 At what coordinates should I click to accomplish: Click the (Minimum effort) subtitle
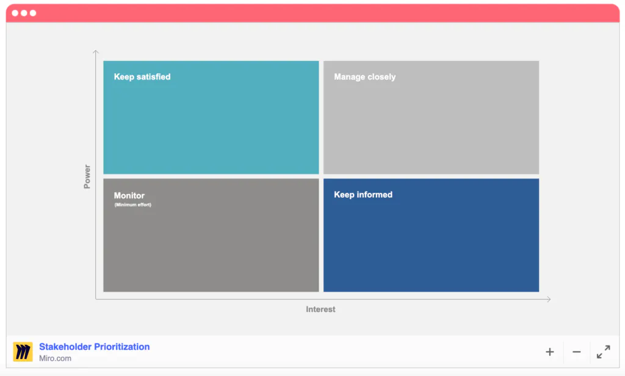132,205
